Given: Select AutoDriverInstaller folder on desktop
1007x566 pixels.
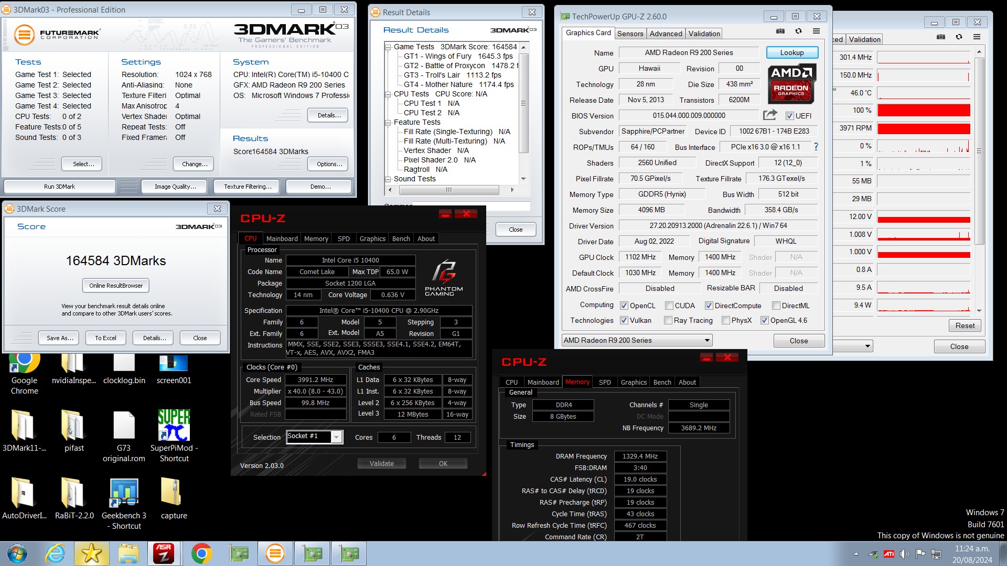Looking at the screenshot, I should pyautogui.click(x=24, y=498).
